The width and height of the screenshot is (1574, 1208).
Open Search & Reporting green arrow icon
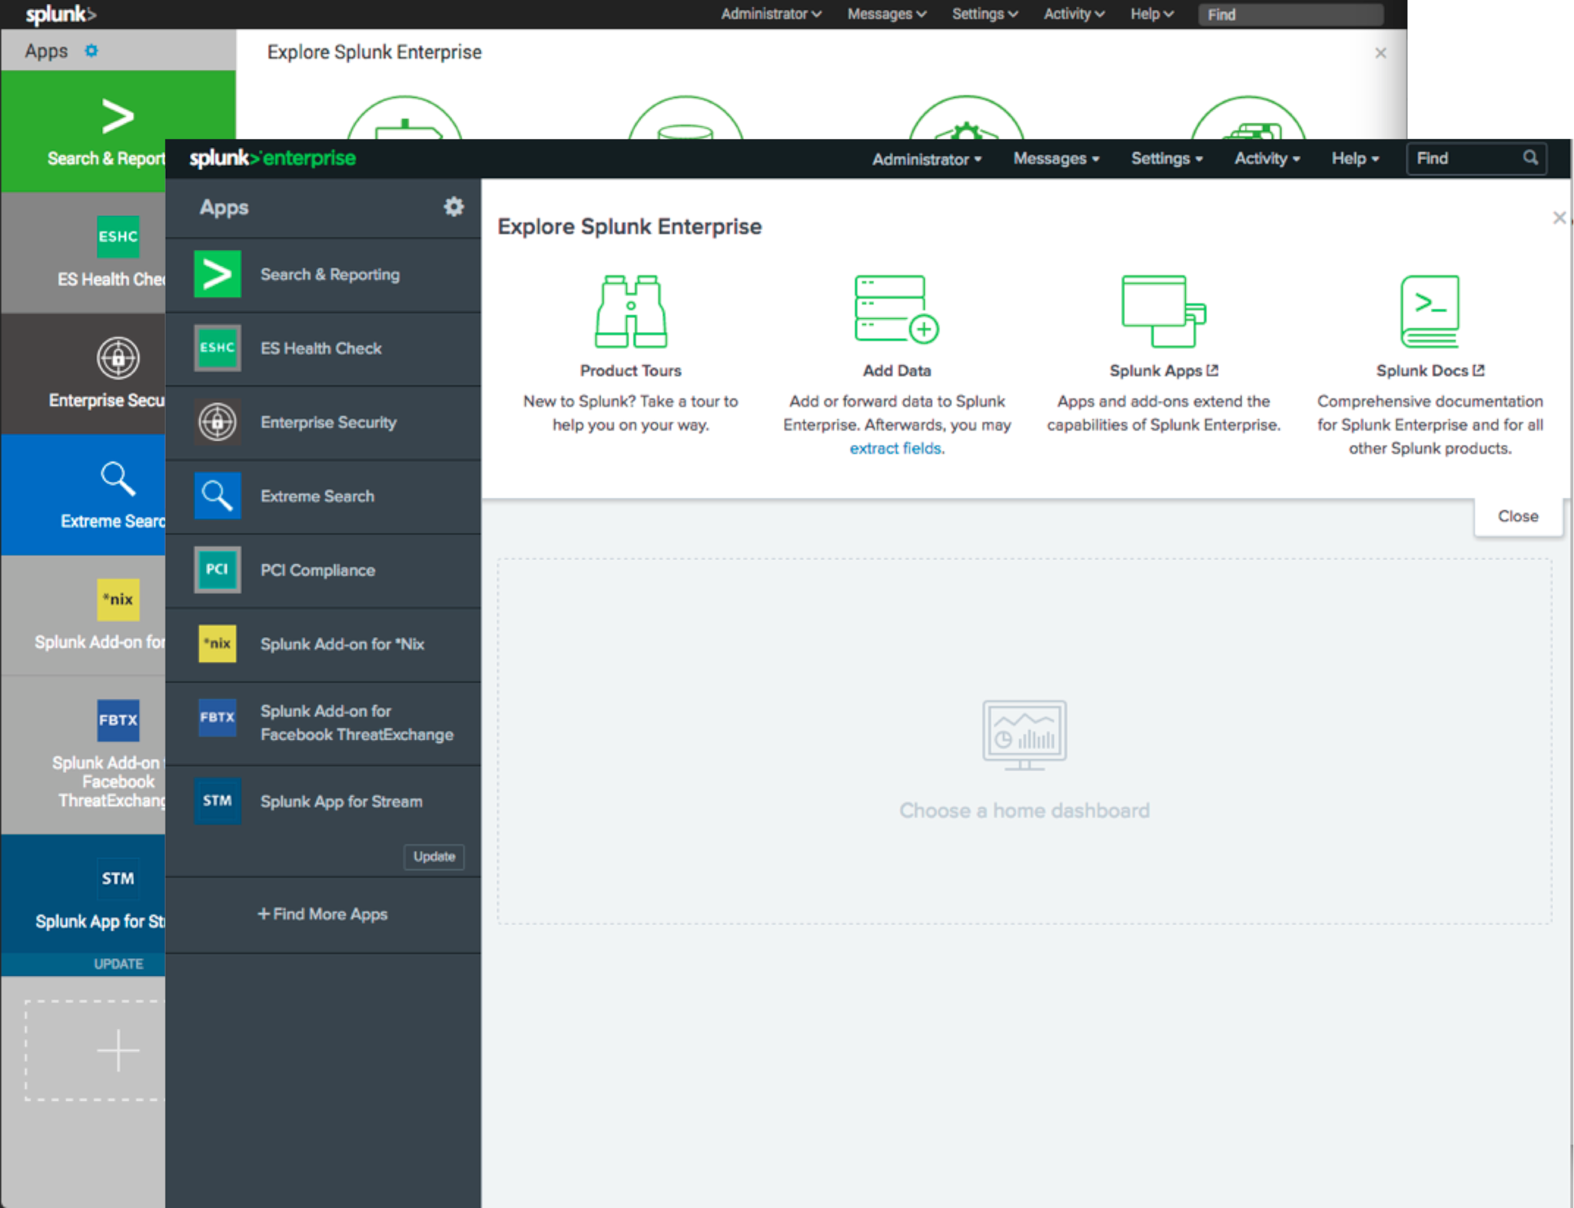point(218,274)
